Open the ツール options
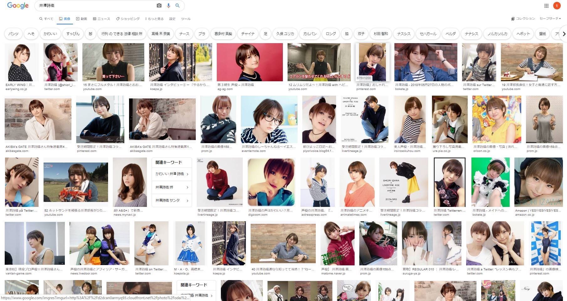This screenshot has height=301, width=567. point(186,19)
